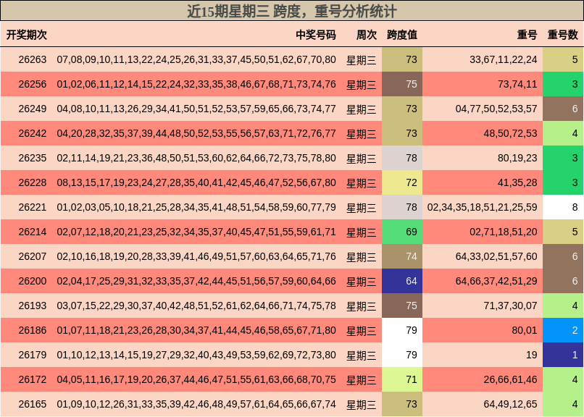
Task: Select period number 26221
Action: (x=33, y=207)
